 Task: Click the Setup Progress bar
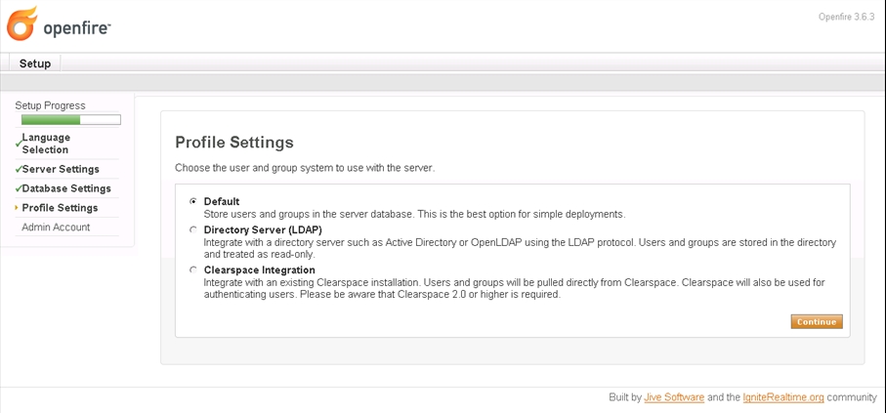tap(71, 120)
